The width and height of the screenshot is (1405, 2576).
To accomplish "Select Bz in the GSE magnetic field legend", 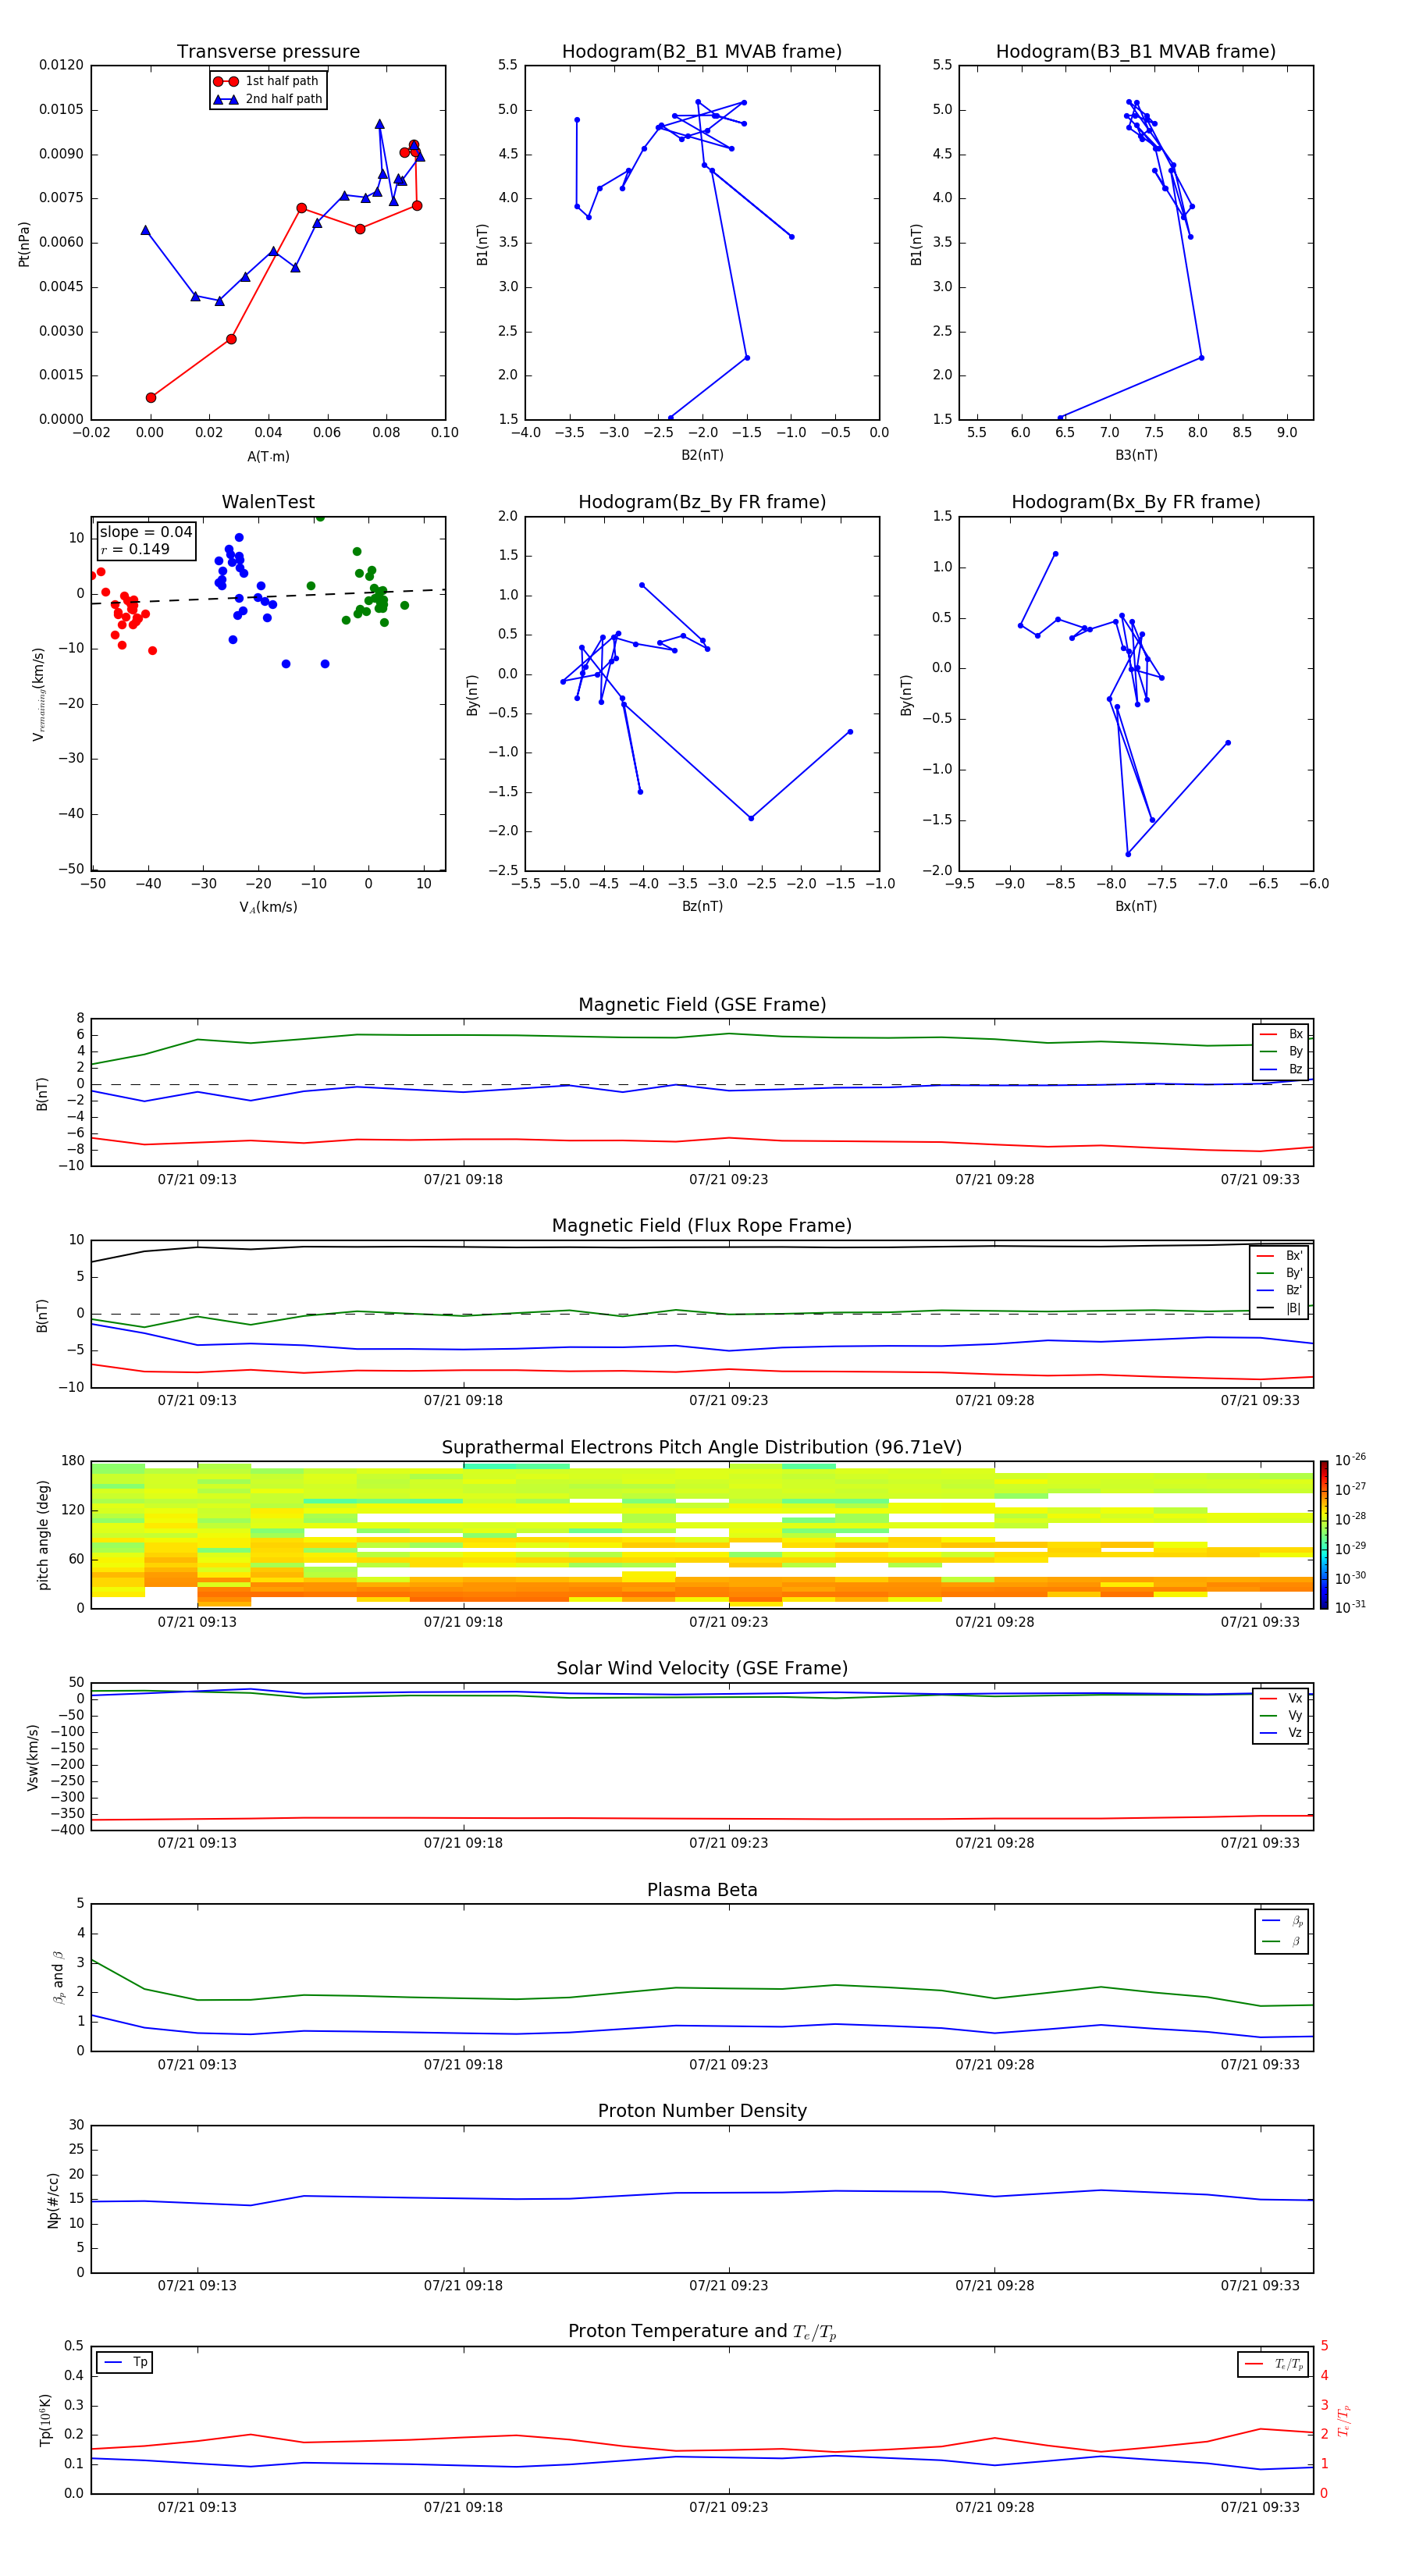I will click(x=1282, y=1070).
